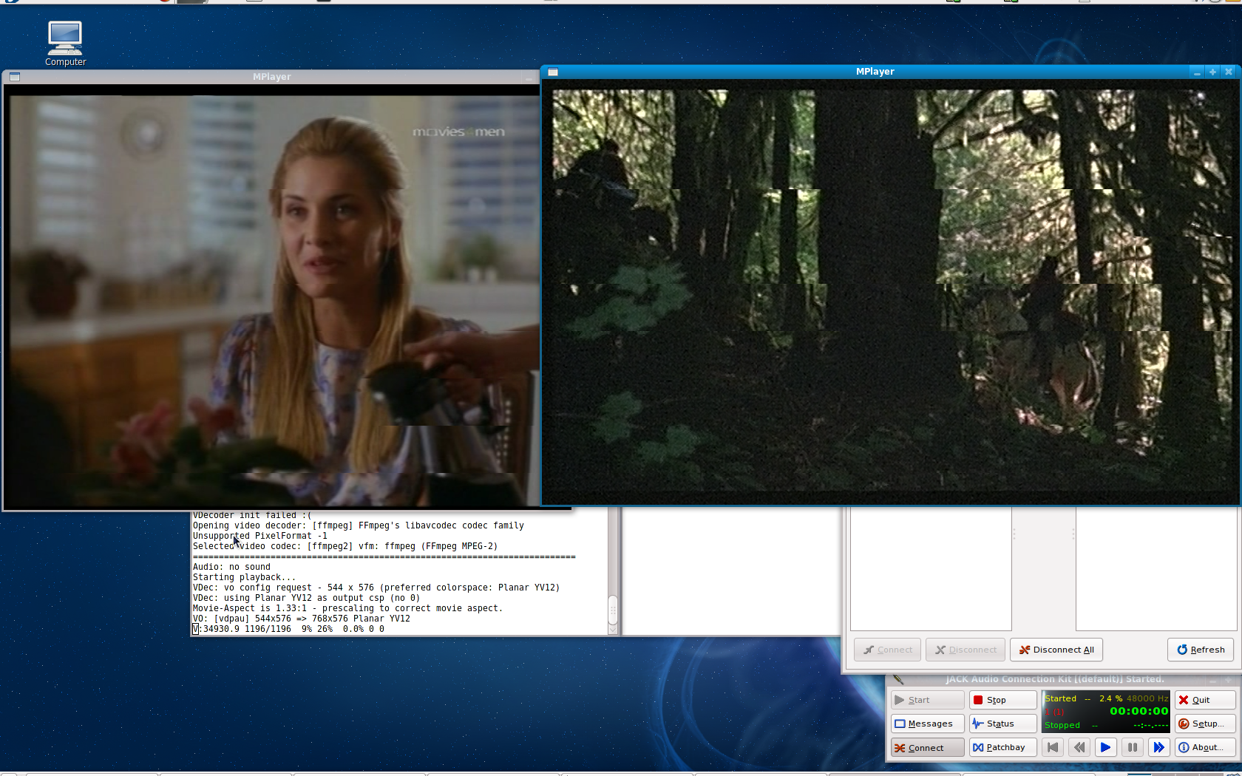Click Start button in JACK control
This screenshot has width=1242, height=776.
point(927,700)
